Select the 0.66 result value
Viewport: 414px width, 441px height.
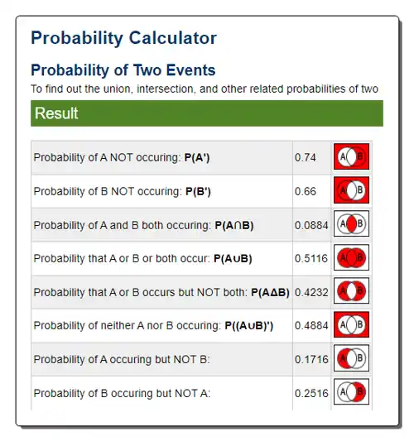coord(306,191)
